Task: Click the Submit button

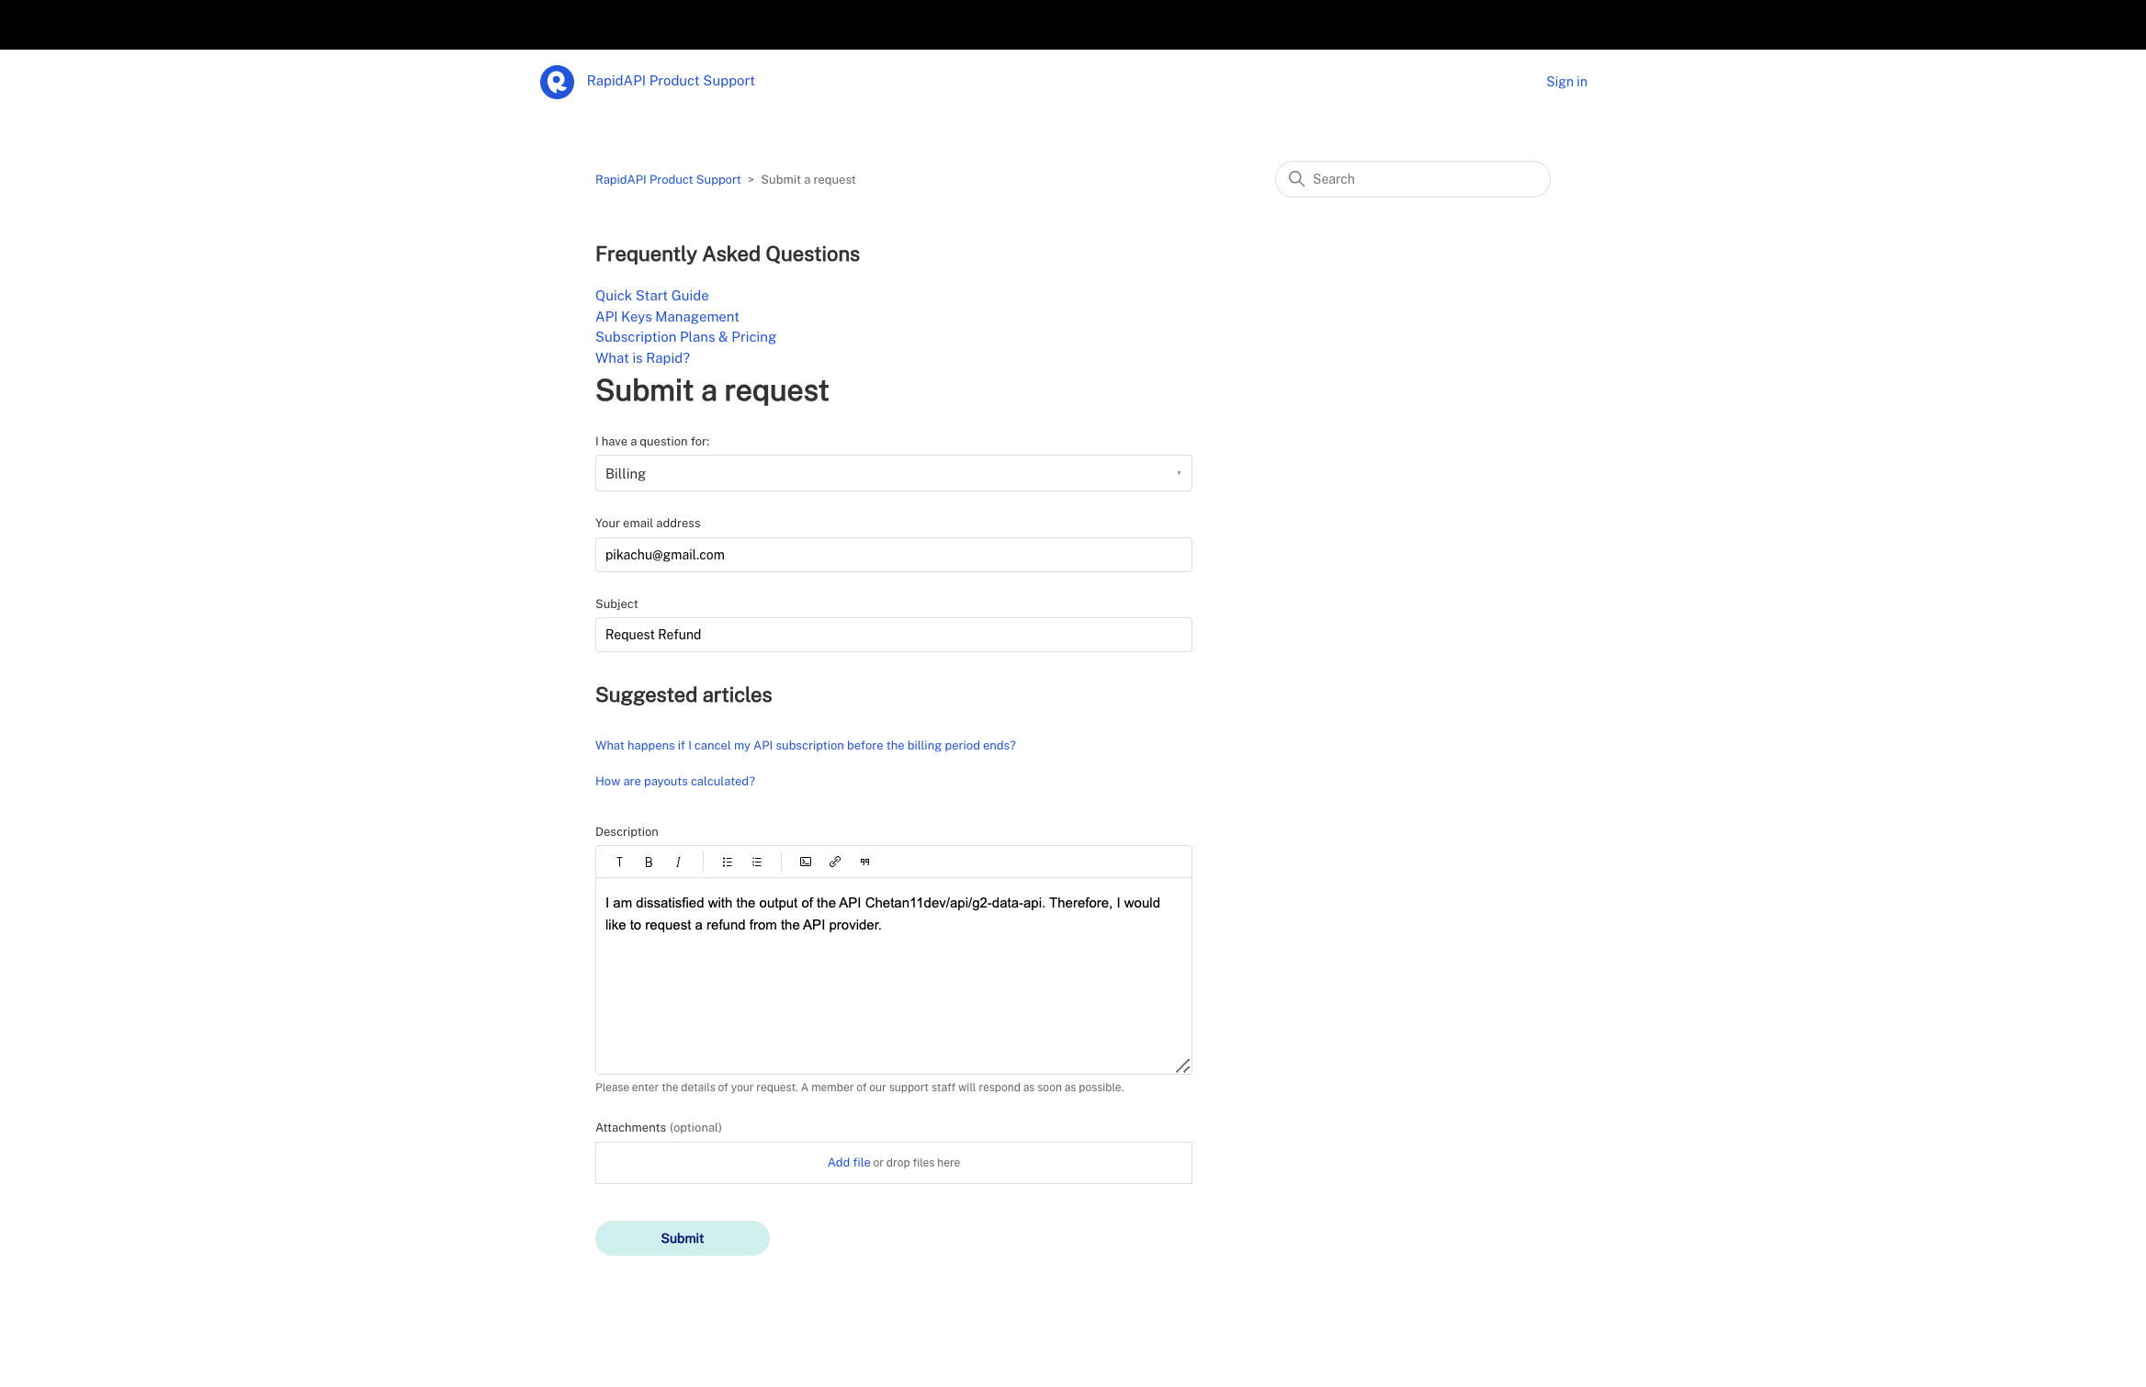Action: [681, 1237]
